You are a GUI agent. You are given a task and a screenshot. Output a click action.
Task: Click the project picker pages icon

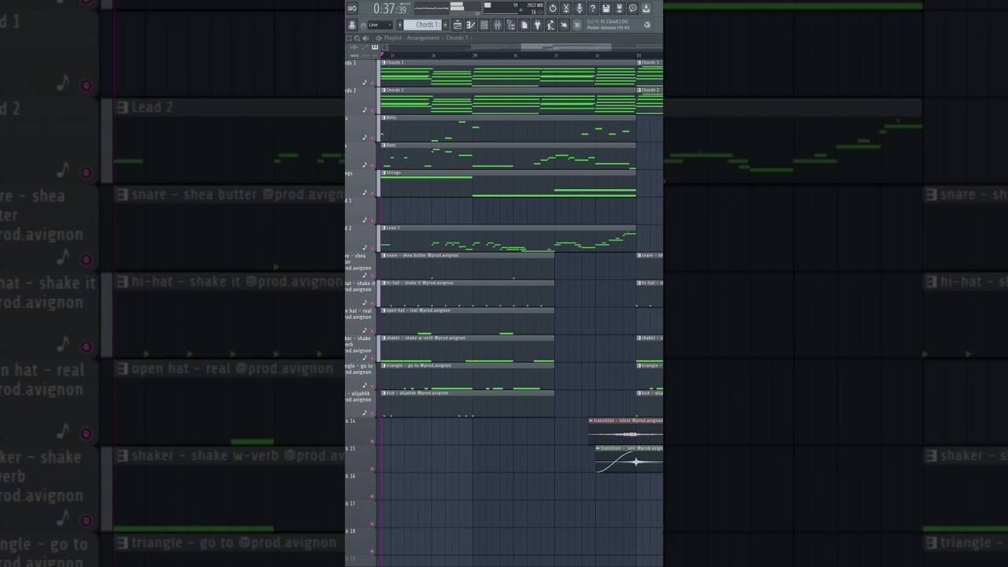524,25
